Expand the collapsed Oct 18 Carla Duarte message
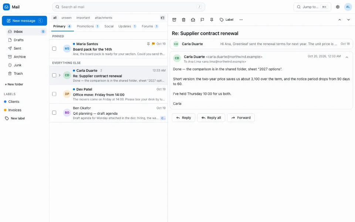The image size is (355, 222). pos(261,44)
